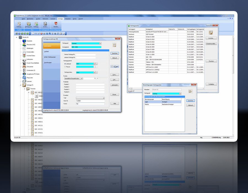Select the 'Lager' row in permissions list
The image size is (248, 193).
[163, 102]
